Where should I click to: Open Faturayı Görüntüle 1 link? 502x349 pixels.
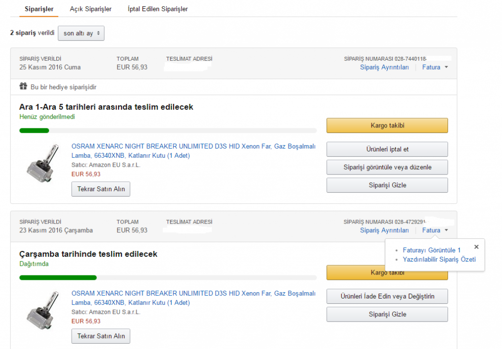[x=431, y=250]
